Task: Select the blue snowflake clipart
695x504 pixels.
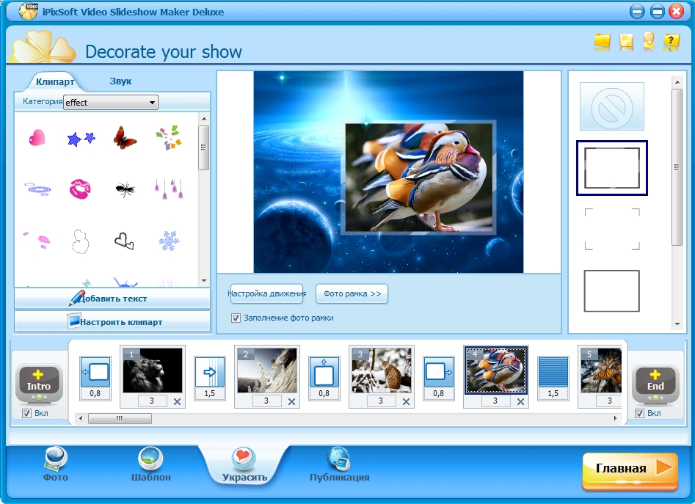Action: click(168, 240)
